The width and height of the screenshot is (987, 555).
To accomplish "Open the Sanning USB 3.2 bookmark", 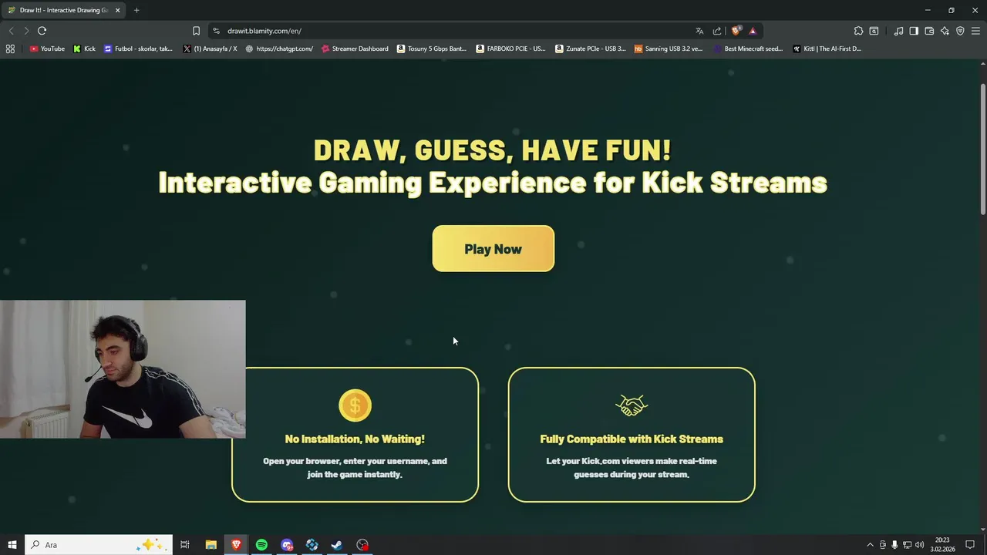I will [669, 49].
